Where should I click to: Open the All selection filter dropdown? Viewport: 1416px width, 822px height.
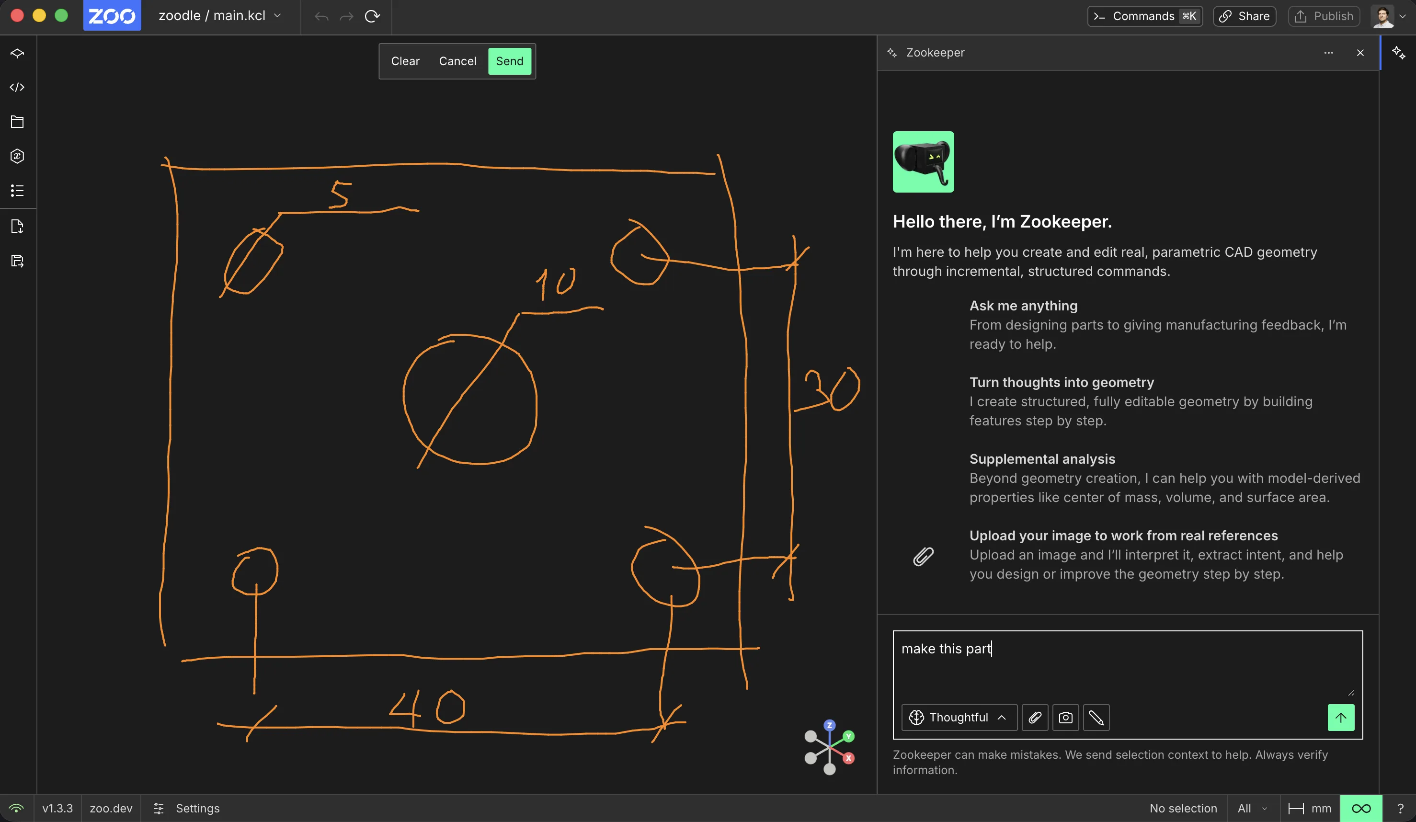(1253, 809)
